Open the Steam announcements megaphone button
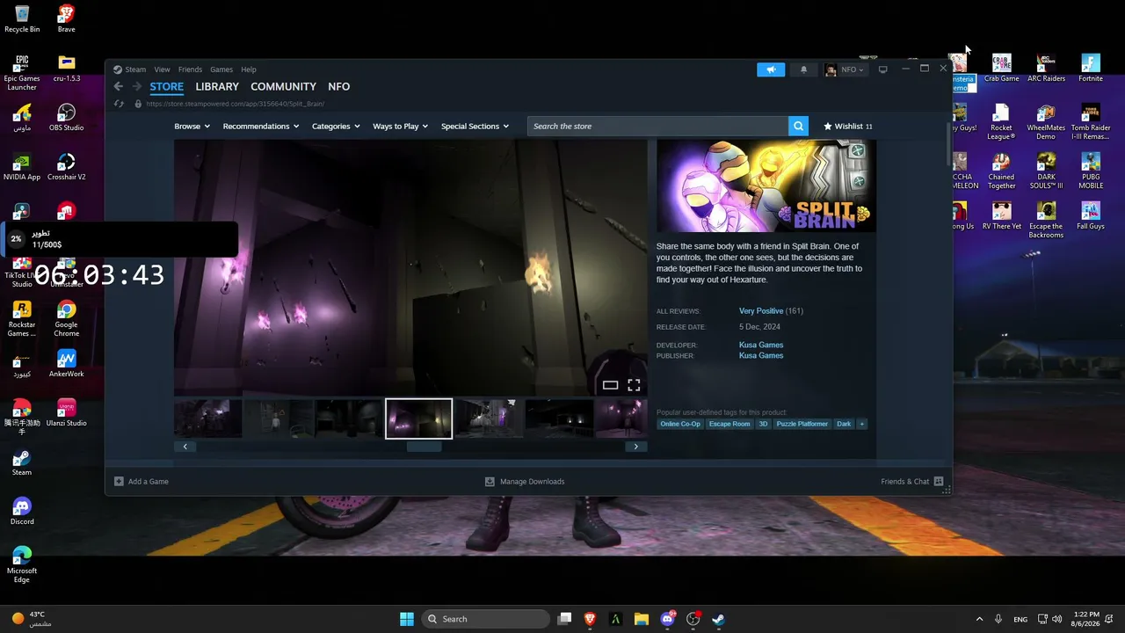This screenshot has height=633, width=1125. 771,69
